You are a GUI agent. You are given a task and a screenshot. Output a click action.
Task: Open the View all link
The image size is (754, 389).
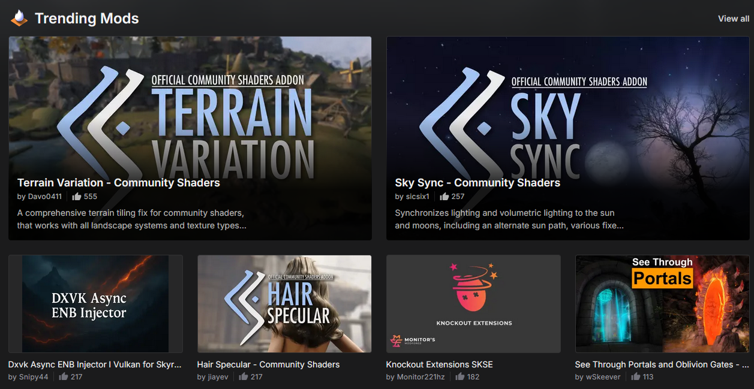[734, 19]
